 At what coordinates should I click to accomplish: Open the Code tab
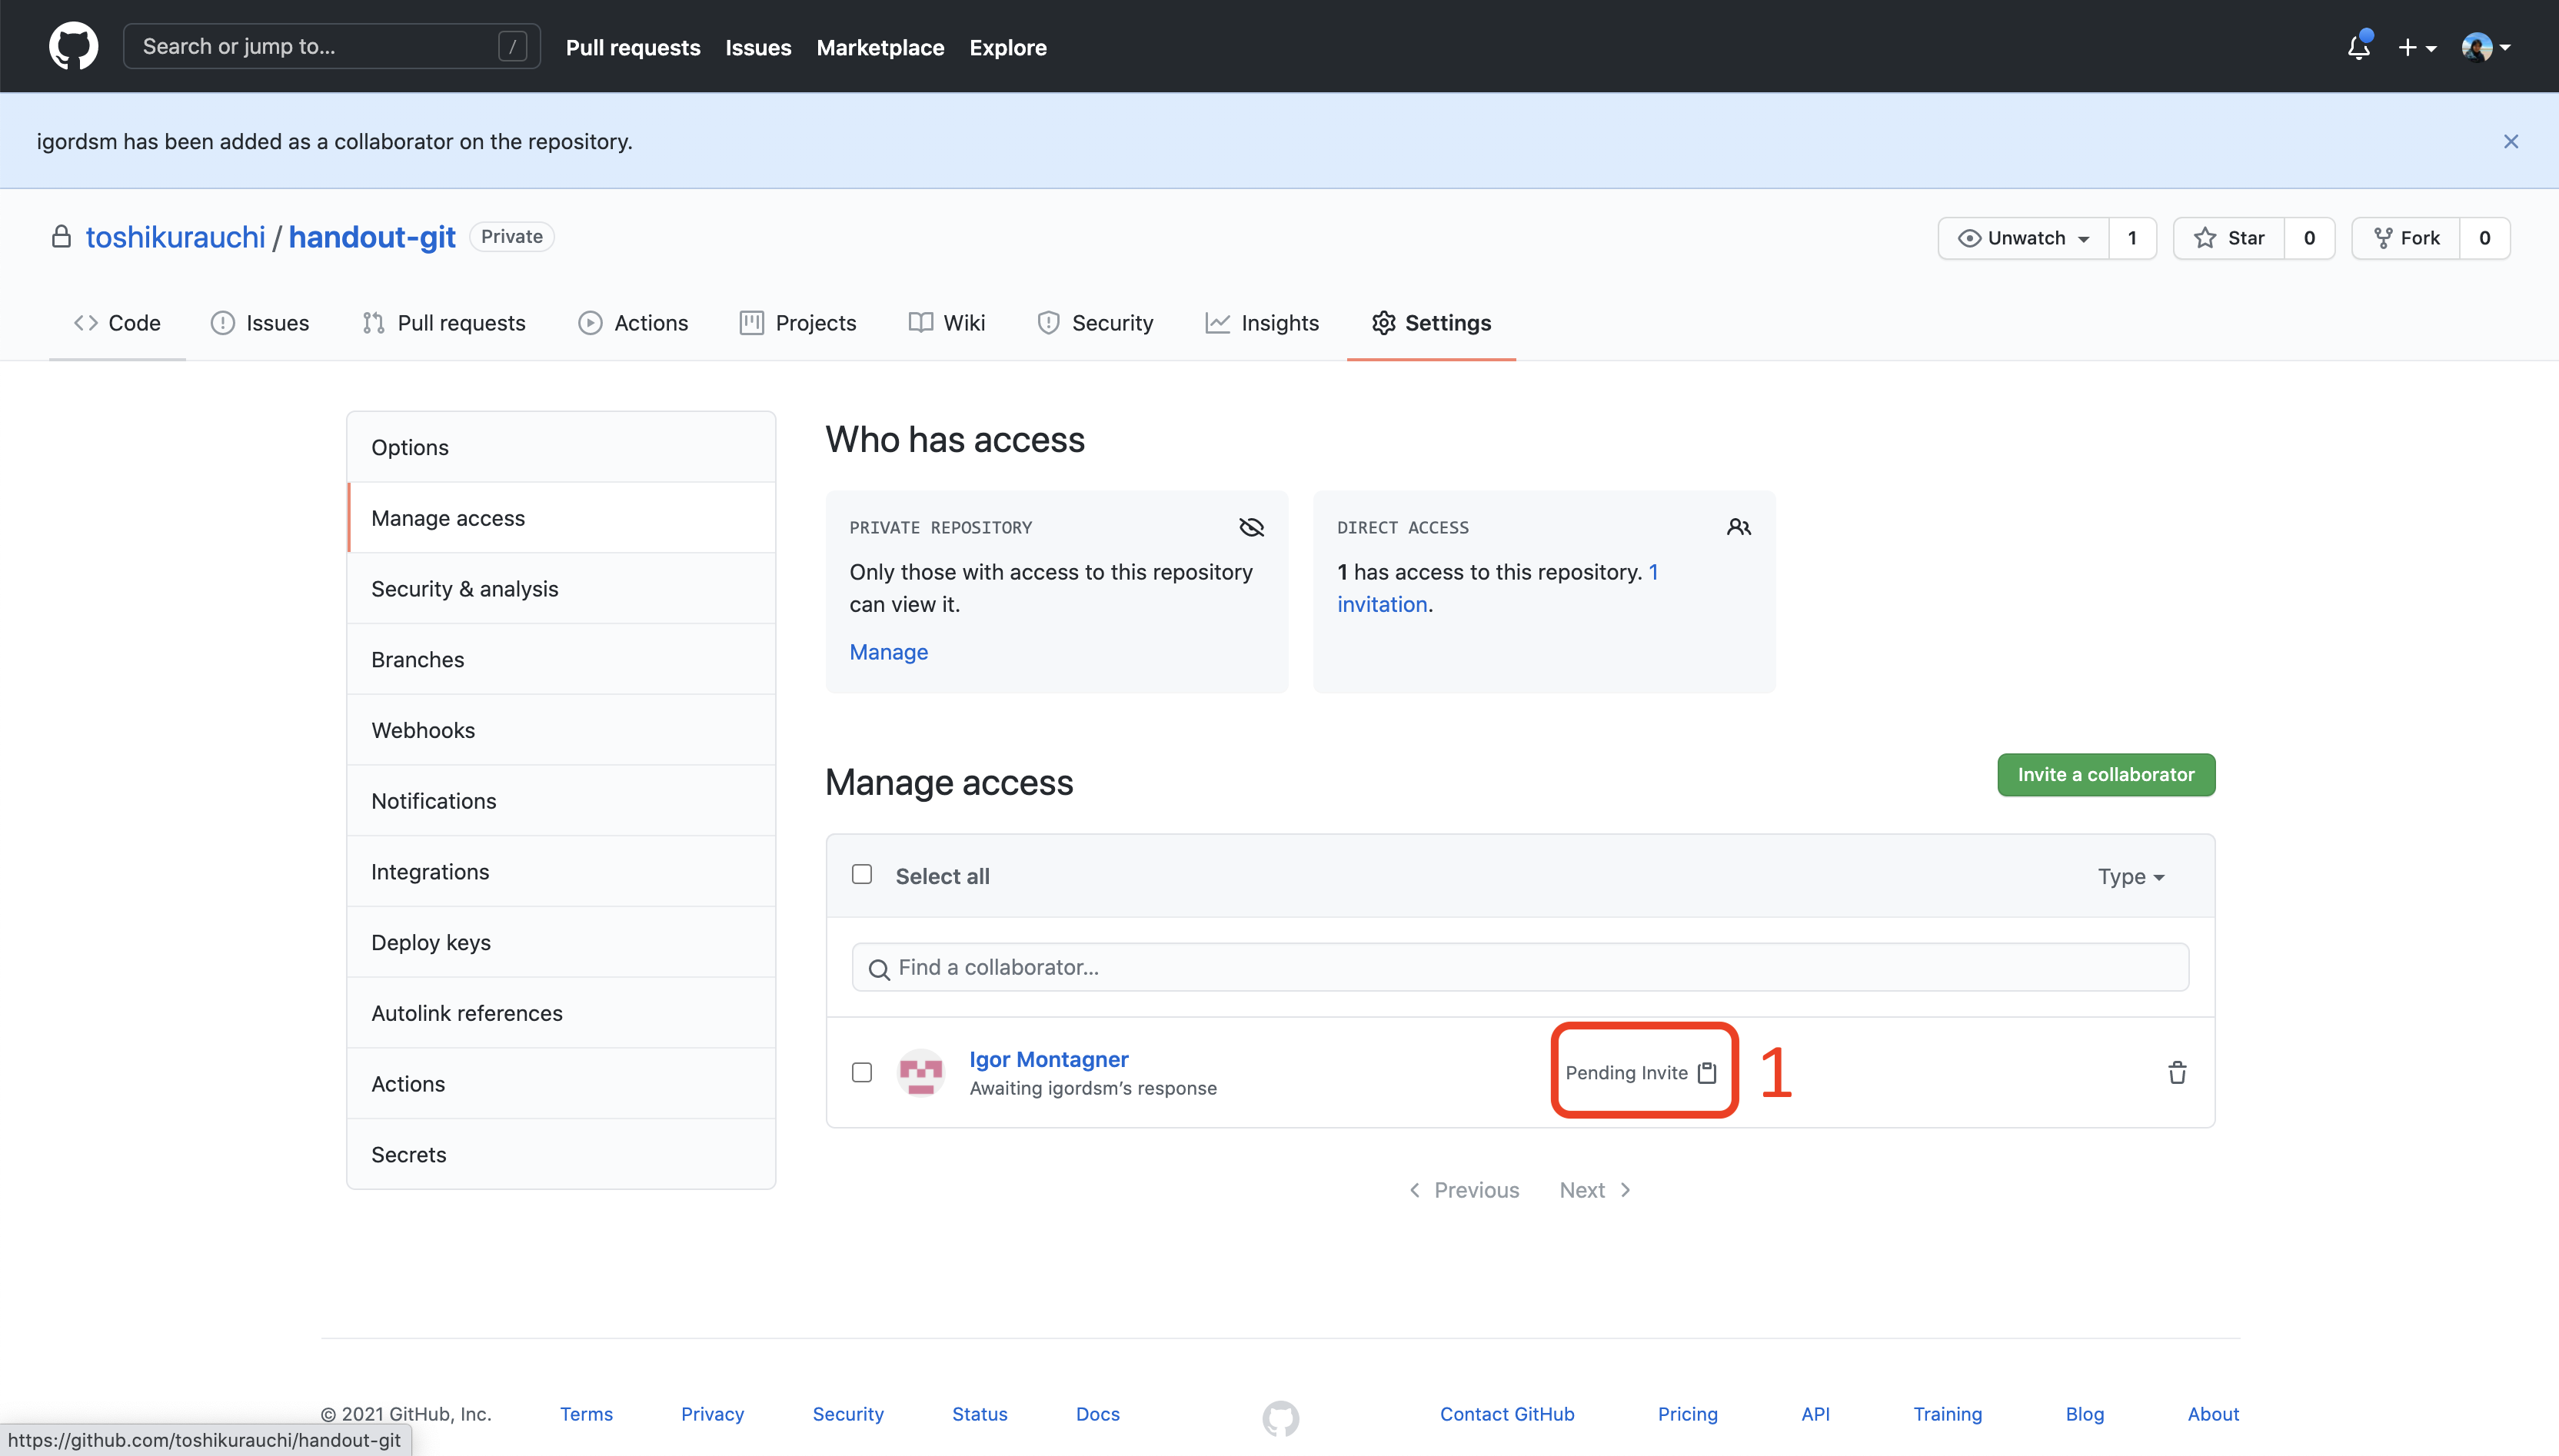pos(117,323)
